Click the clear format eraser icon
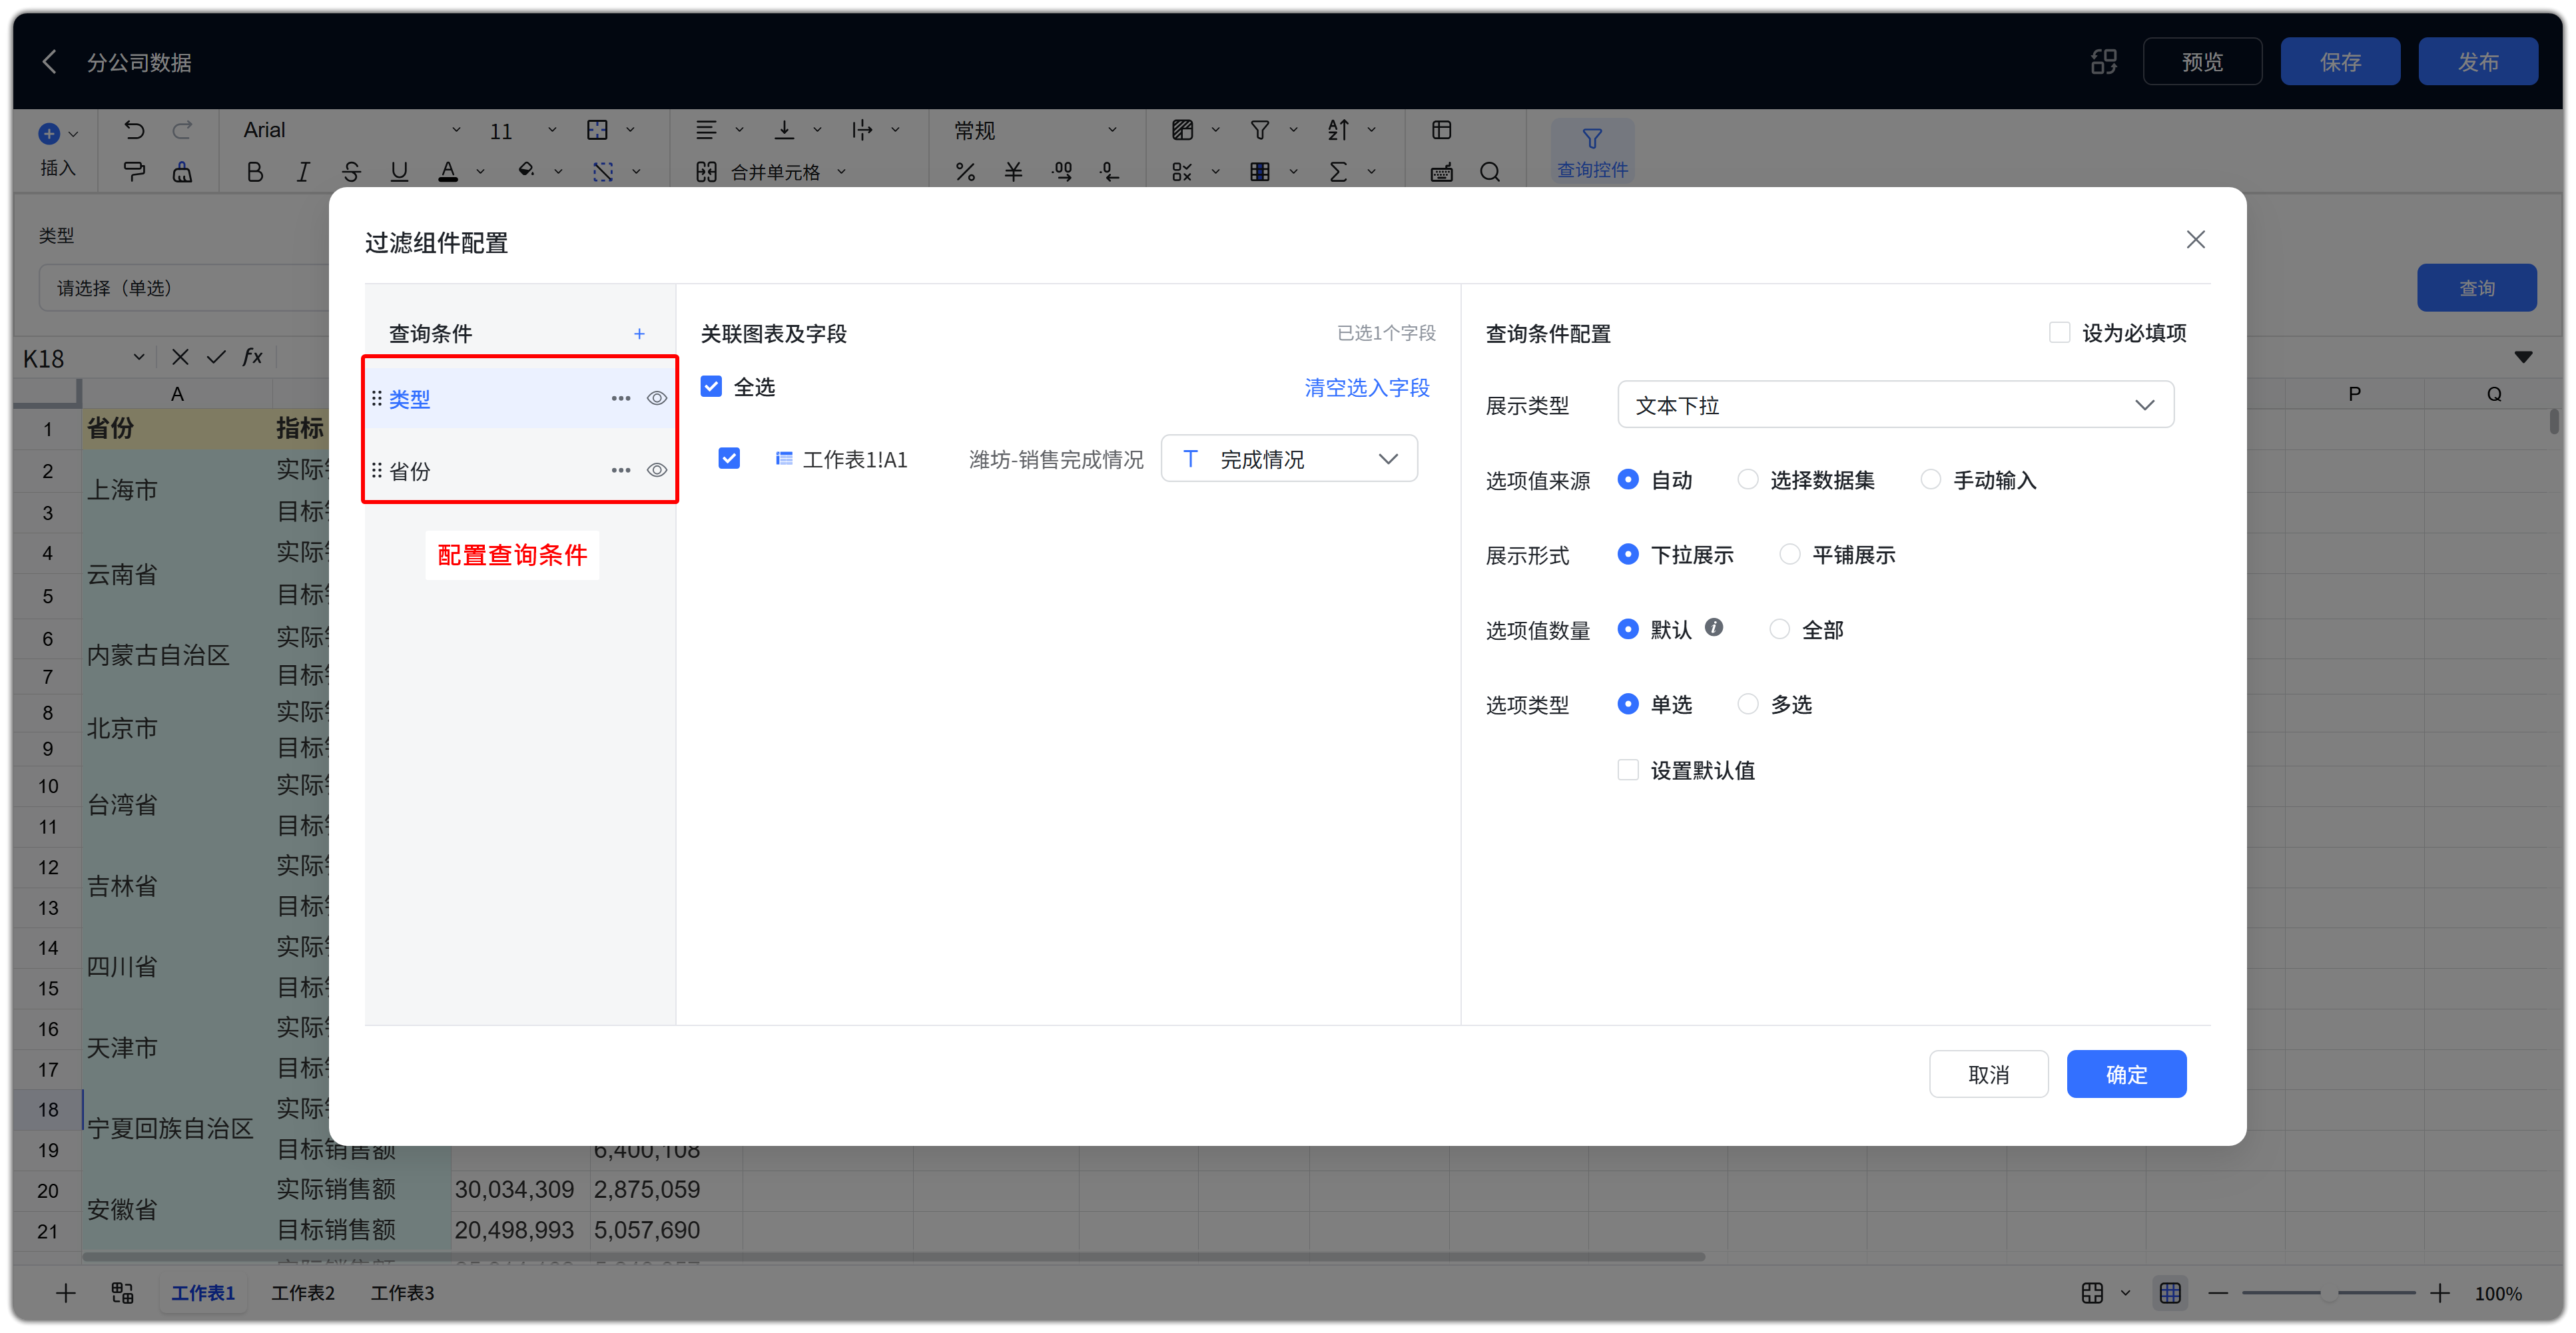2576x1333 pixels. click(182, 172)
